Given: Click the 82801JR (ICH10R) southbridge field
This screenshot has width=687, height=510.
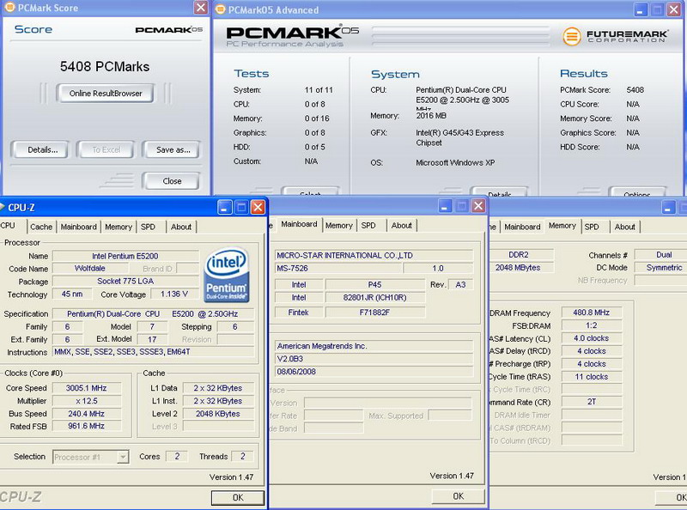Looking at the screenshot, I should pyautogui.click(x=375, y=297).
